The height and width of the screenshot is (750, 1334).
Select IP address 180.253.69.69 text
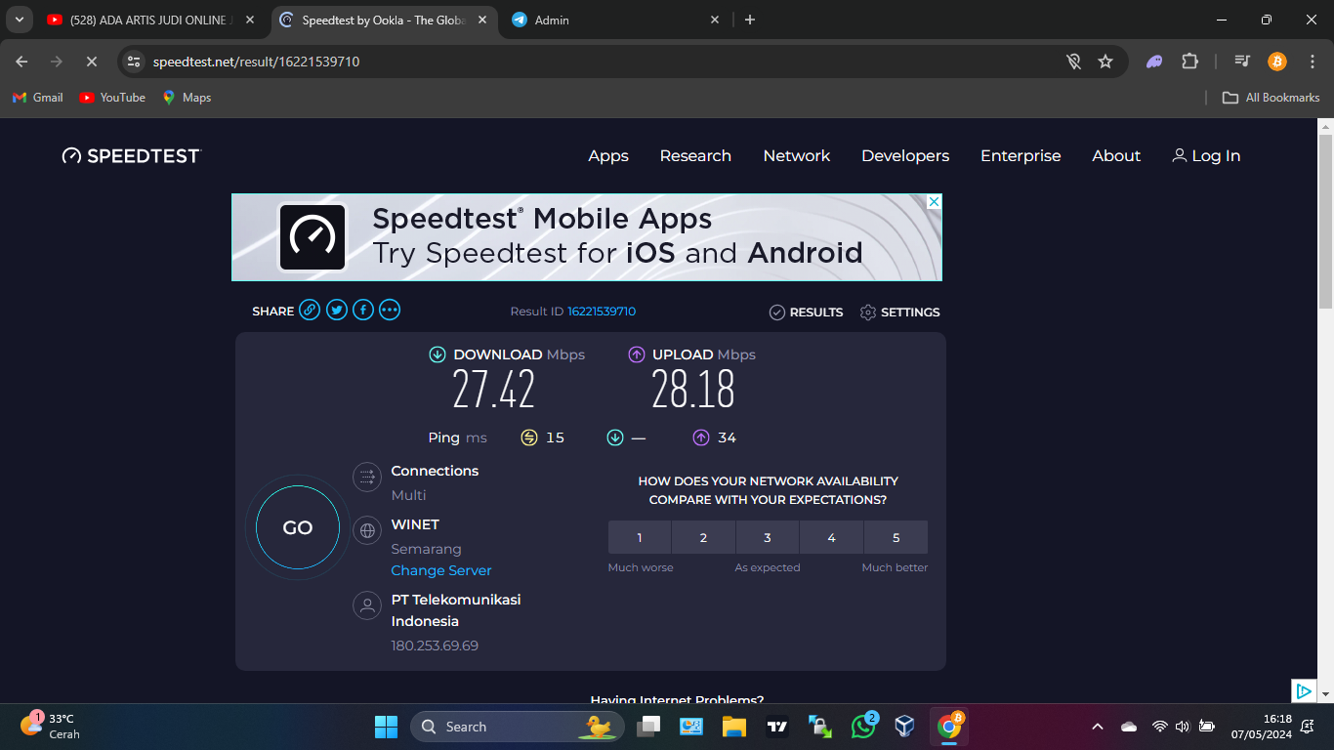click(x=435, y=646)
